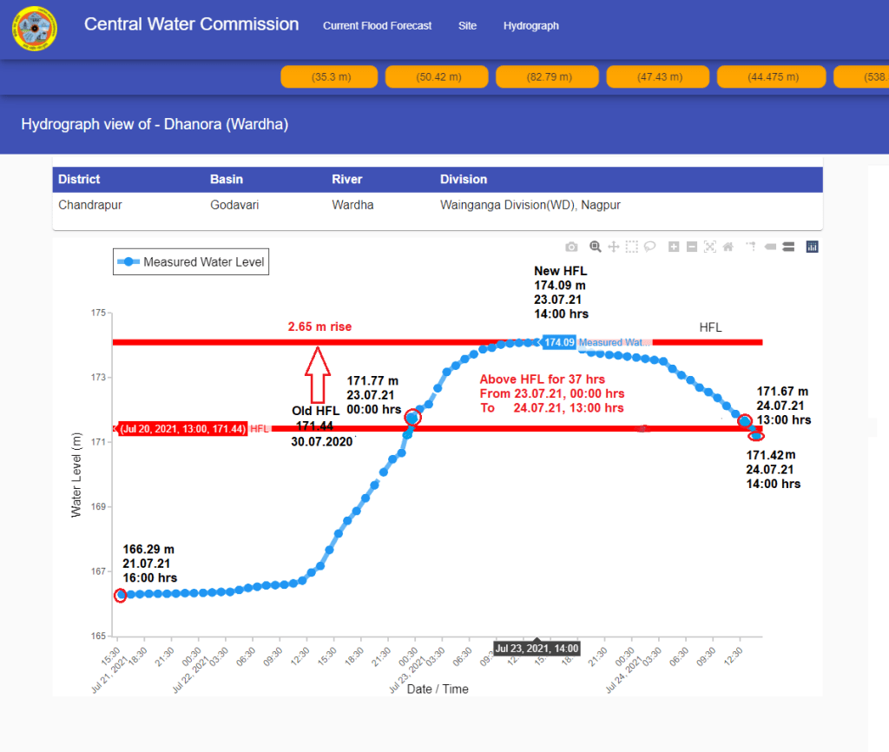The height and width of the screenshot is (752, 889).
Task: Choose the Lasso Select tool
Action: pyautogui.click(x=649, y=247)
